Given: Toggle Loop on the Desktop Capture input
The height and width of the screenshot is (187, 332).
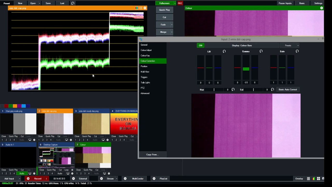Looking at the screenshot, I should [x=66, y=170].
